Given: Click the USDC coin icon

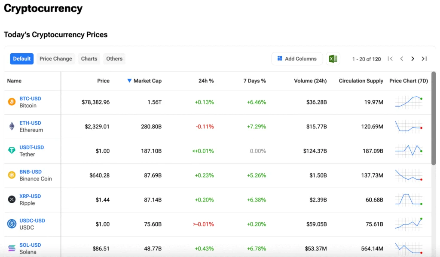Looking at the screenshot, I should pyautogui.click(x=12, y=224).
